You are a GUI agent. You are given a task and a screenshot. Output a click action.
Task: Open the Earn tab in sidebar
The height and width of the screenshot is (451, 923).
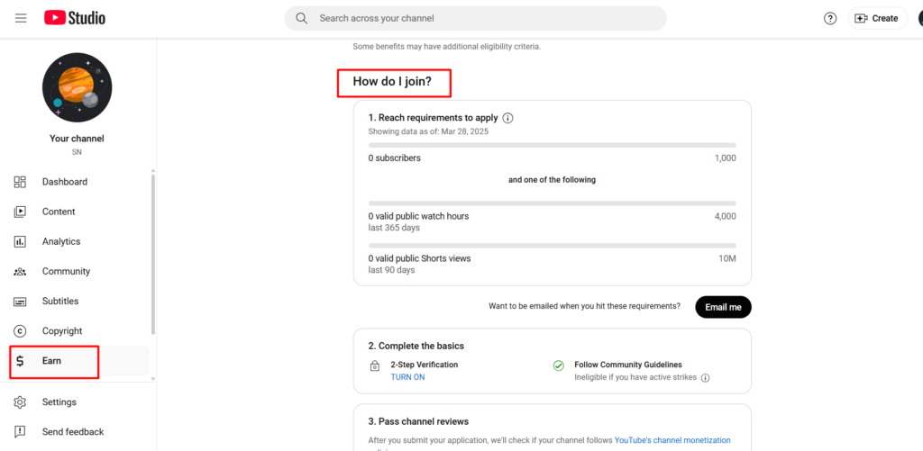[x=51, y=361]
